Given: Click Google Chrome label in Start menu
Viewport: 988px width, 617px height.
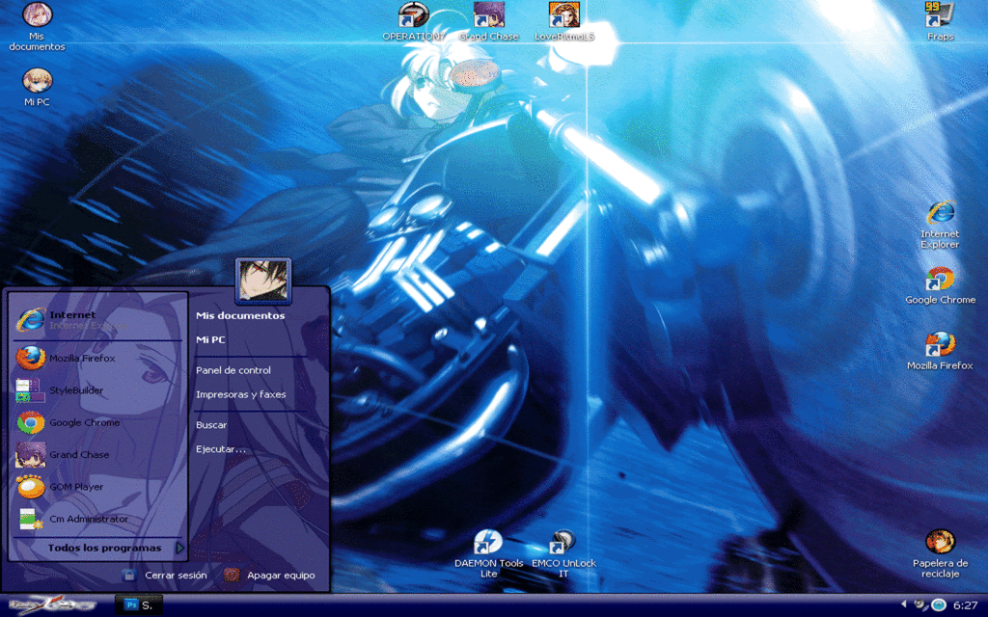Looking at the screenshot, I should (85, 422).
